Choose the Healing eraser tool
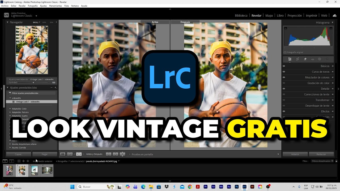The width and height of the screenshot is (340, 191). (x=305, y=59)
